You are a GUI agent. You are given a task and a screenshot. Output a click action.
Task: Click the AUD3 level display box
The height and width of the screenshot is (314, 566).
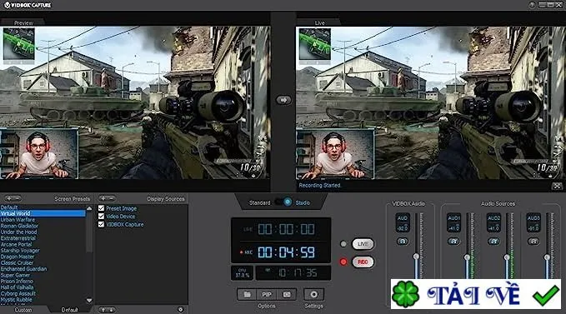pos(533,222)
